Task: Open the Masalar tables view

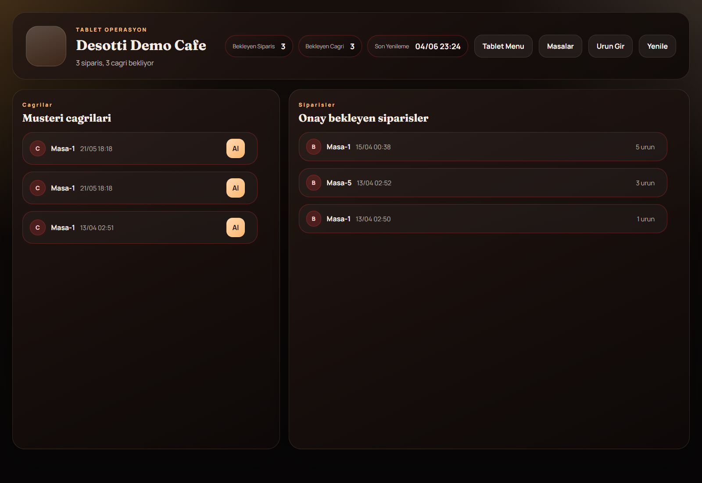Action: [560, 46]
